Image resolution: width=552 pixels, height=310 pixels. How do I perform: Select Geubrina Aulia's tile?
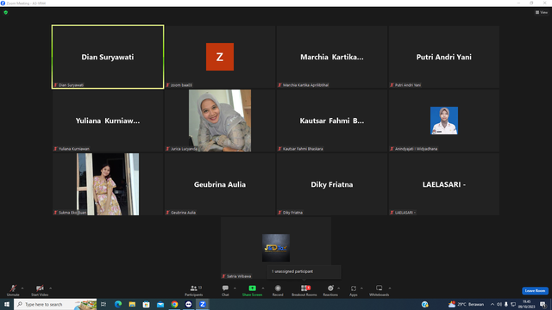coord(220,184)
